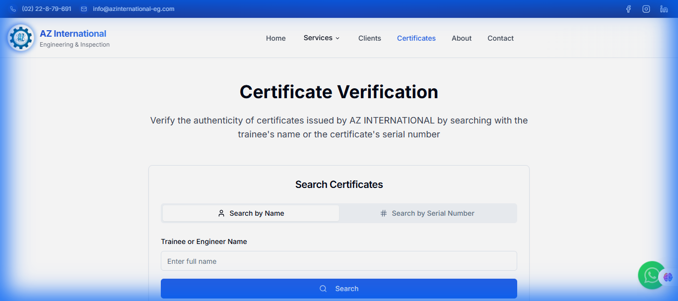Screen dimensions: 678x301
Task: Open the About page from the navbar
Action: (461, 38)
